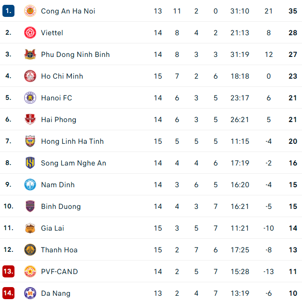Click the Da Nang club logo

pos(30,293)
